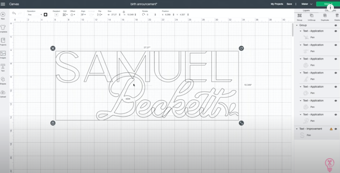Click the Redo arrow
This screenshot has height=173, width=340.
coord(20,13)
